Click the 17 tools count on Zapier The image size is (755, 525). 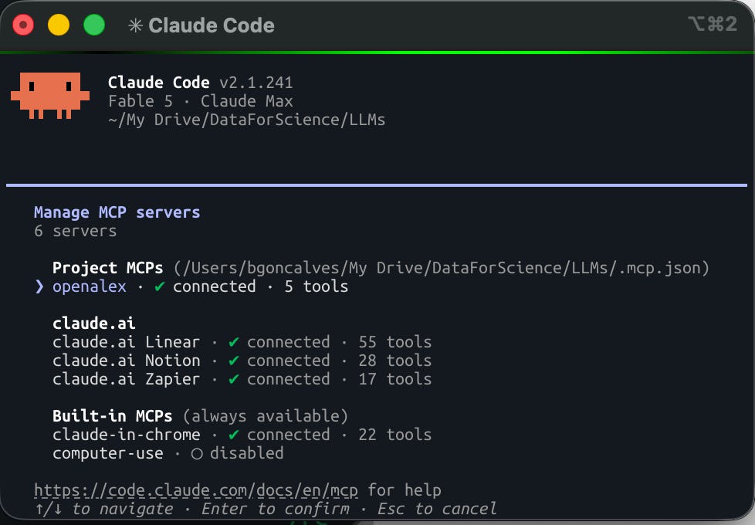click(x=394, y=379)
